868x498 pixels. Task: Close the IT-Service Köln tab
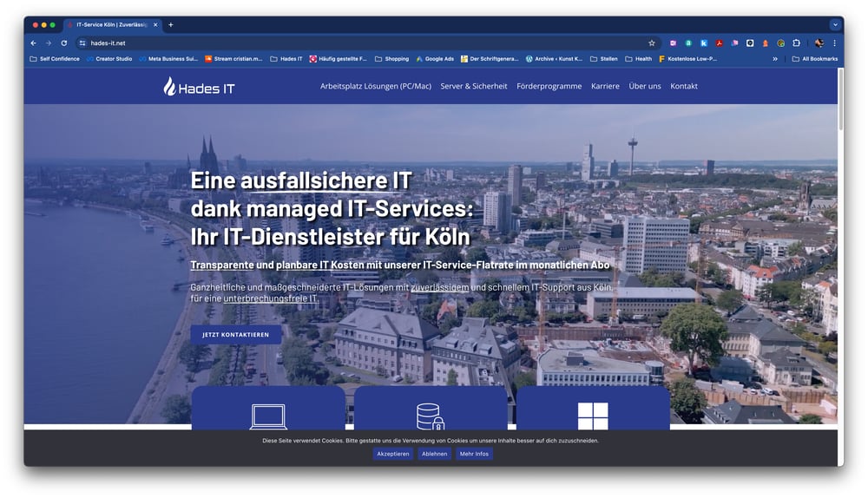[x=155, y=25]
